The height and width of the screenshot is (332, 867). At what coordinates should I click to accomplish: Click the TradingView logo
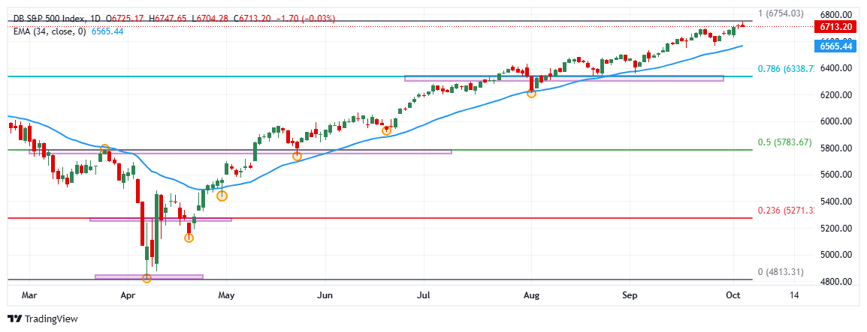[x=42, y=319]
